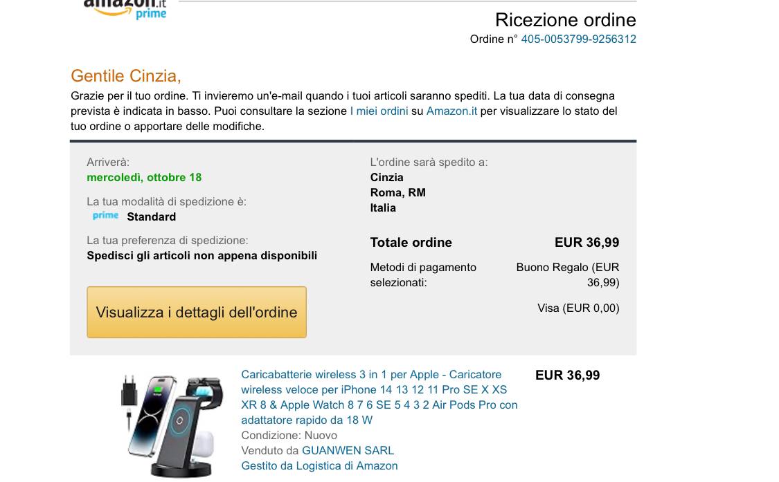Click "Spedisci gli articoli non appena disponibili" text

pos(202,256)
